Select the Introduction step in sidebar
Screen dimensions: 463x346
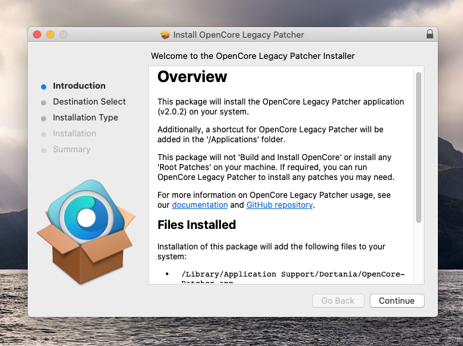[79, 85]
